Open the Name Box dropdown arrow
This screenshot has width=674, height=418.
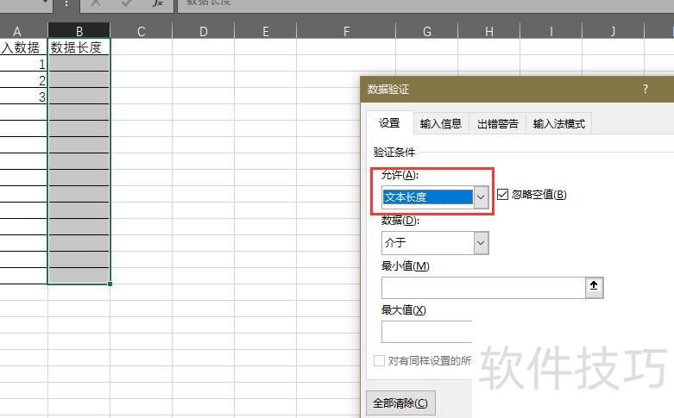pyautogui.click(x=45, y=3)
